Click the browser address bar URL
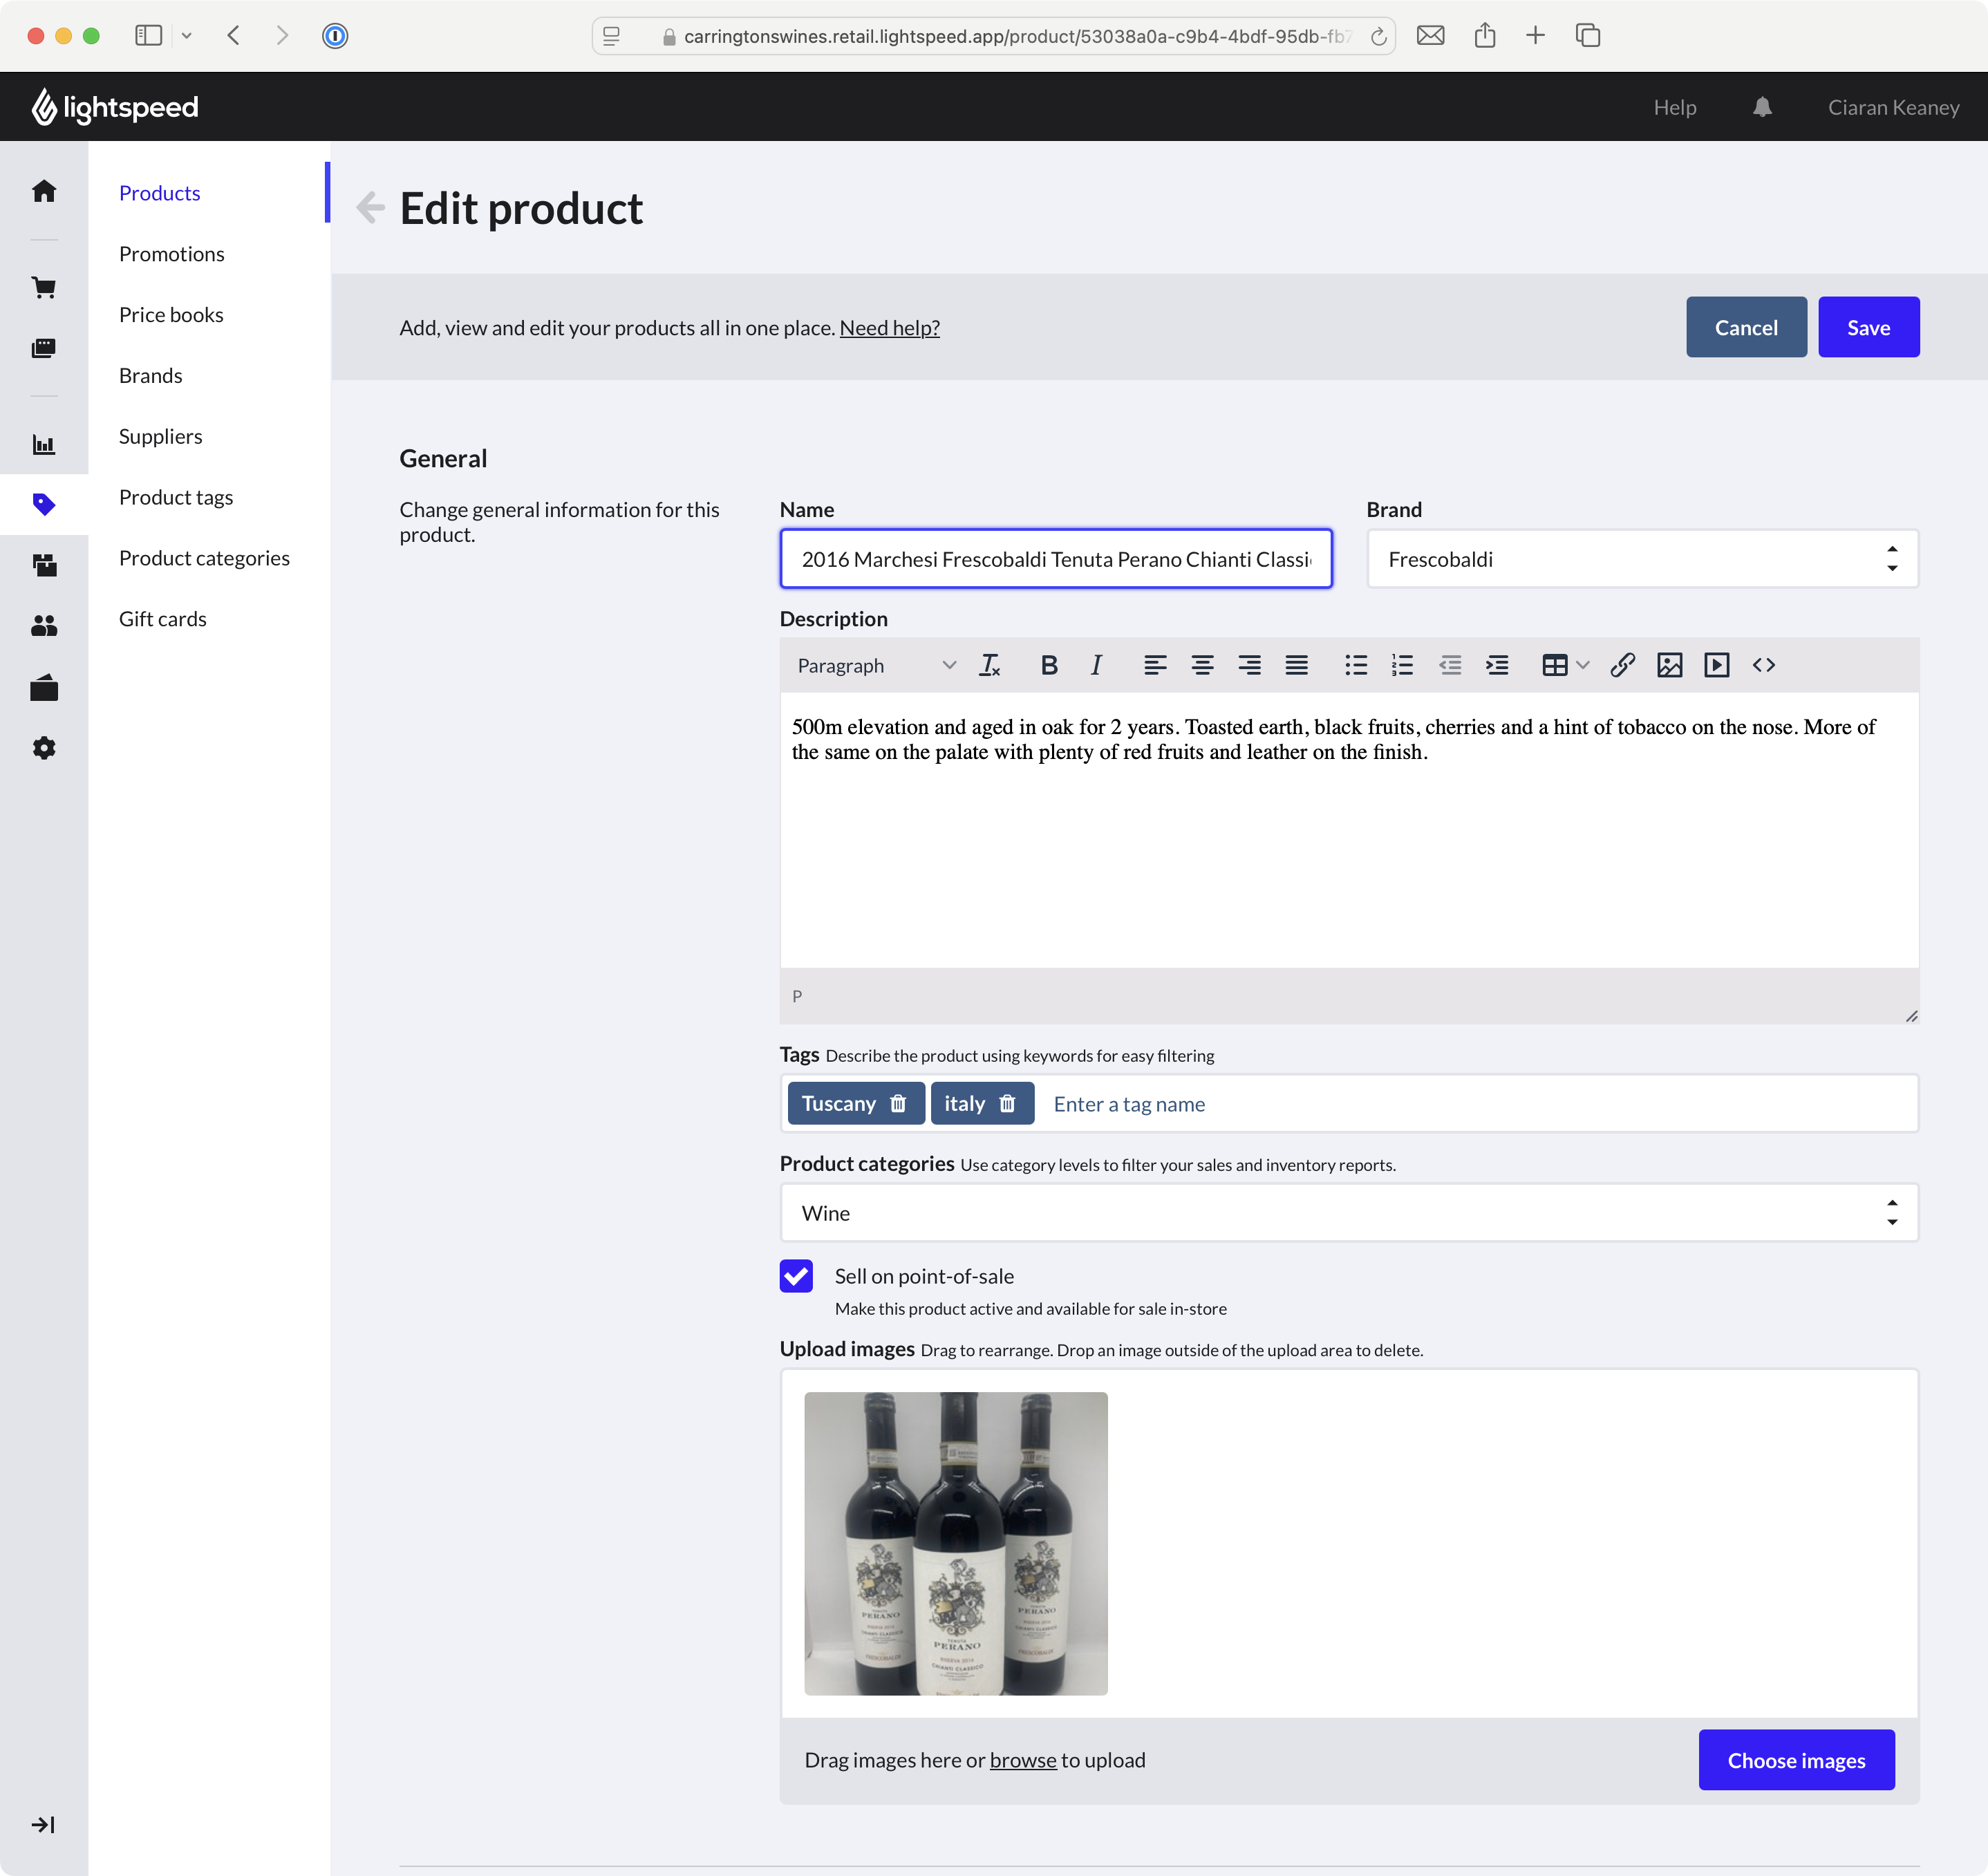1988x1876 pixels. point(1017,36)
